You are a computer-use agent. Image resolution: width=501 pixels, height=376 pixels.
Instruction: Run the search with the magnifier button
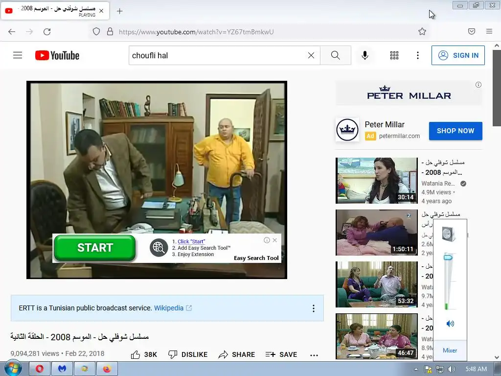(x=336, y=55)
